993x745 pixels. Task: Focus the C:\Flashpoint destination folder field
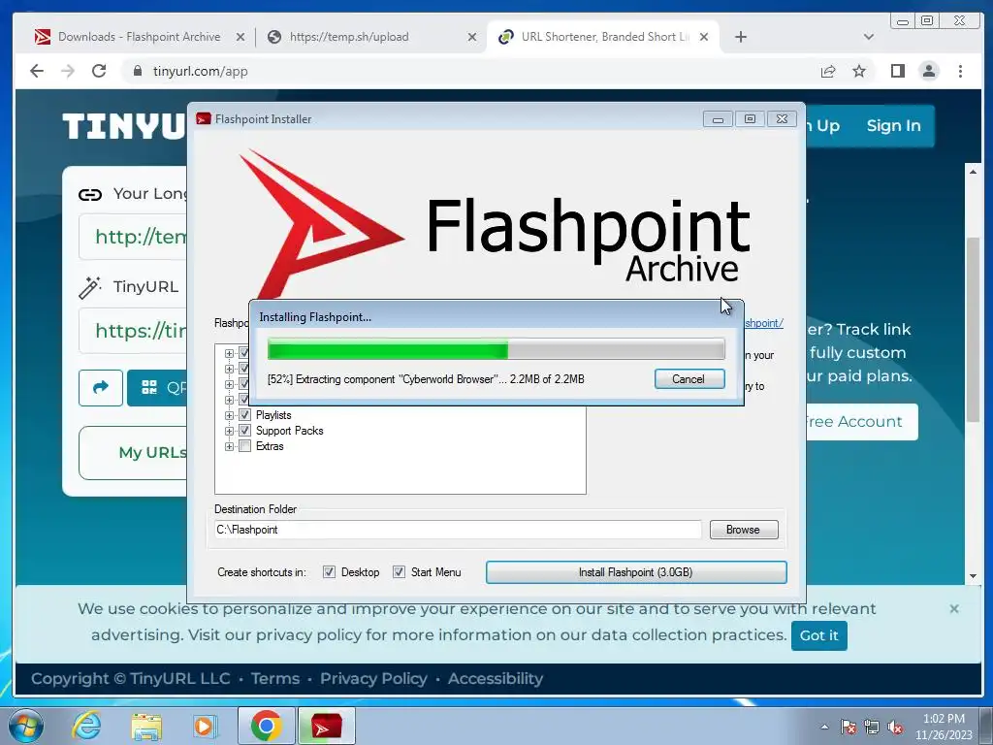coord(458,530)
